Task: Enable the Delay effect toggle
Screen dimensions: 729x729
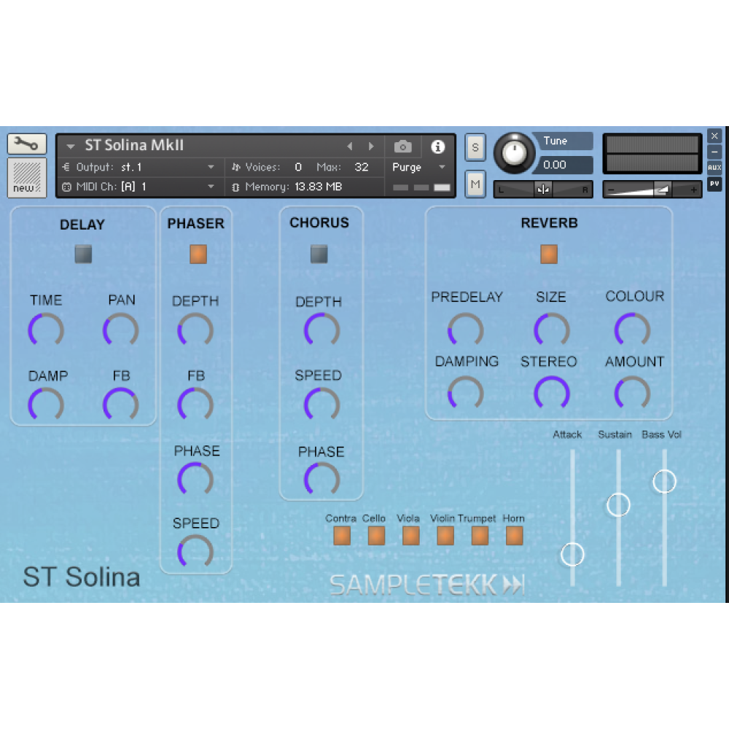Action: click(x=84, y=254)
